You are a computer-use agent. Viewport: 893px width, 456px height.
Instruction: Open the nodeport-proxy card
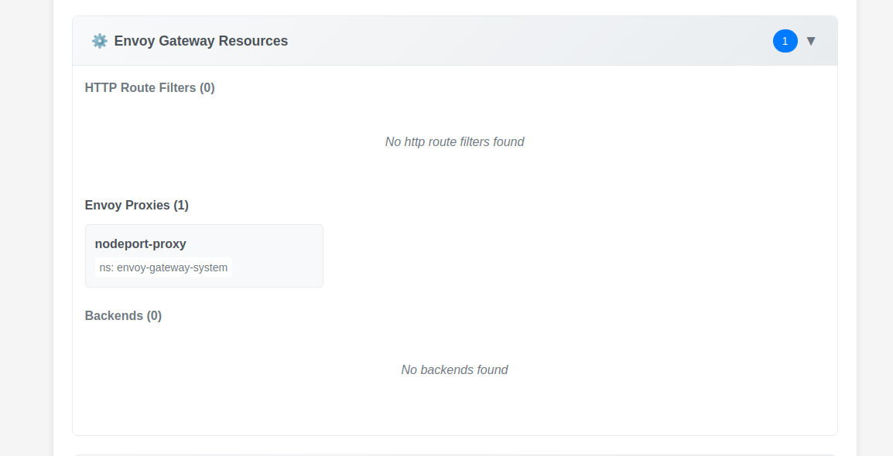(204, 255)
